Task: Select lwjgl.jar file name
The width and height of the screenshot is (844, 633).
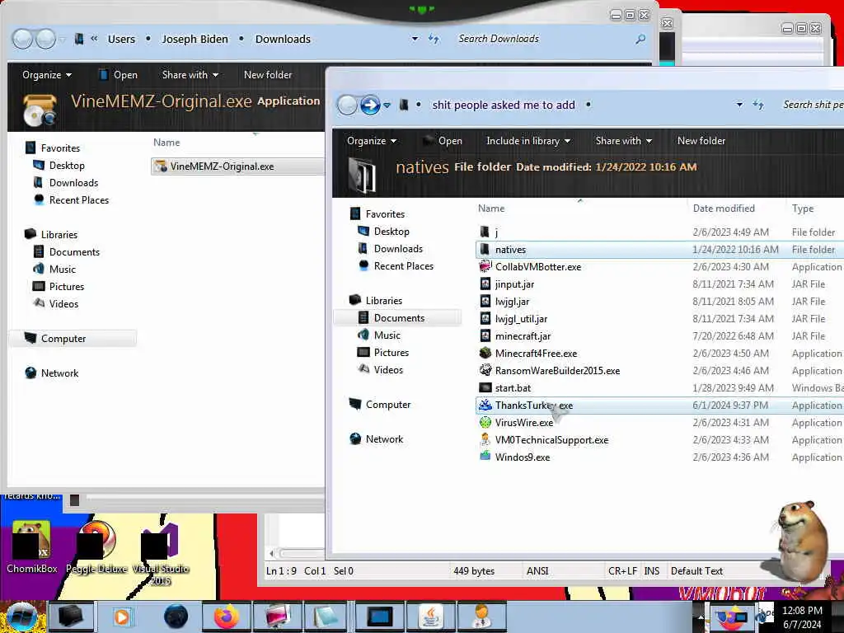Action: coord(512,302)
